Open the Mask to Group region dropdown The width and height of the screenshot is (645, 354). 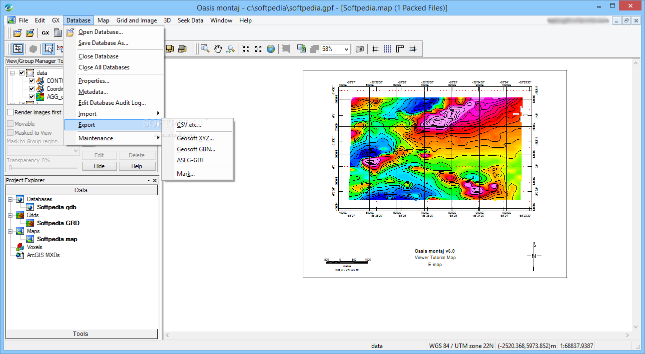click(76, 150)
